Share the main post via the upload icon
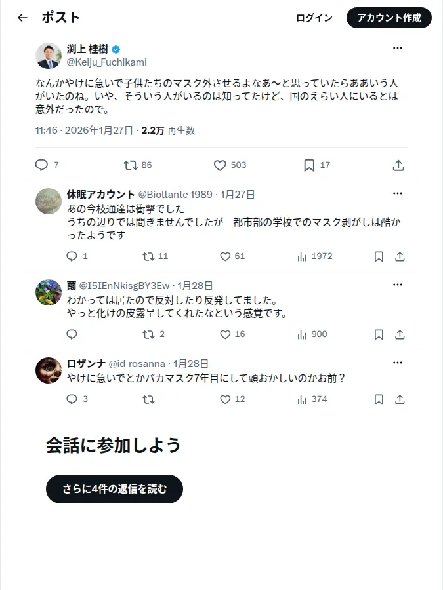This screenshot has height=590, width=443. click(398, 165)
